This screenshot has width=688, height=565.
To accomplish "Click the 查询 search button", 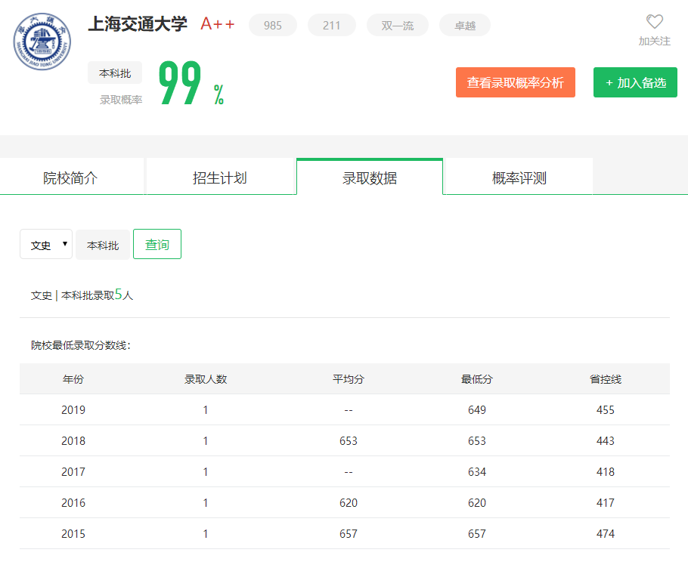I will [157, 244].
